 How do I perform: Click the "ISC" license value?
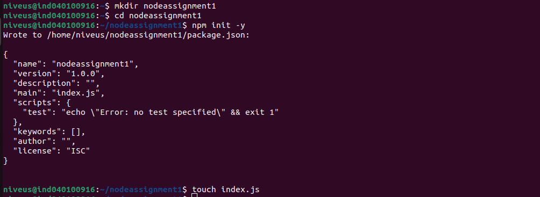click(x=78, y=151)
